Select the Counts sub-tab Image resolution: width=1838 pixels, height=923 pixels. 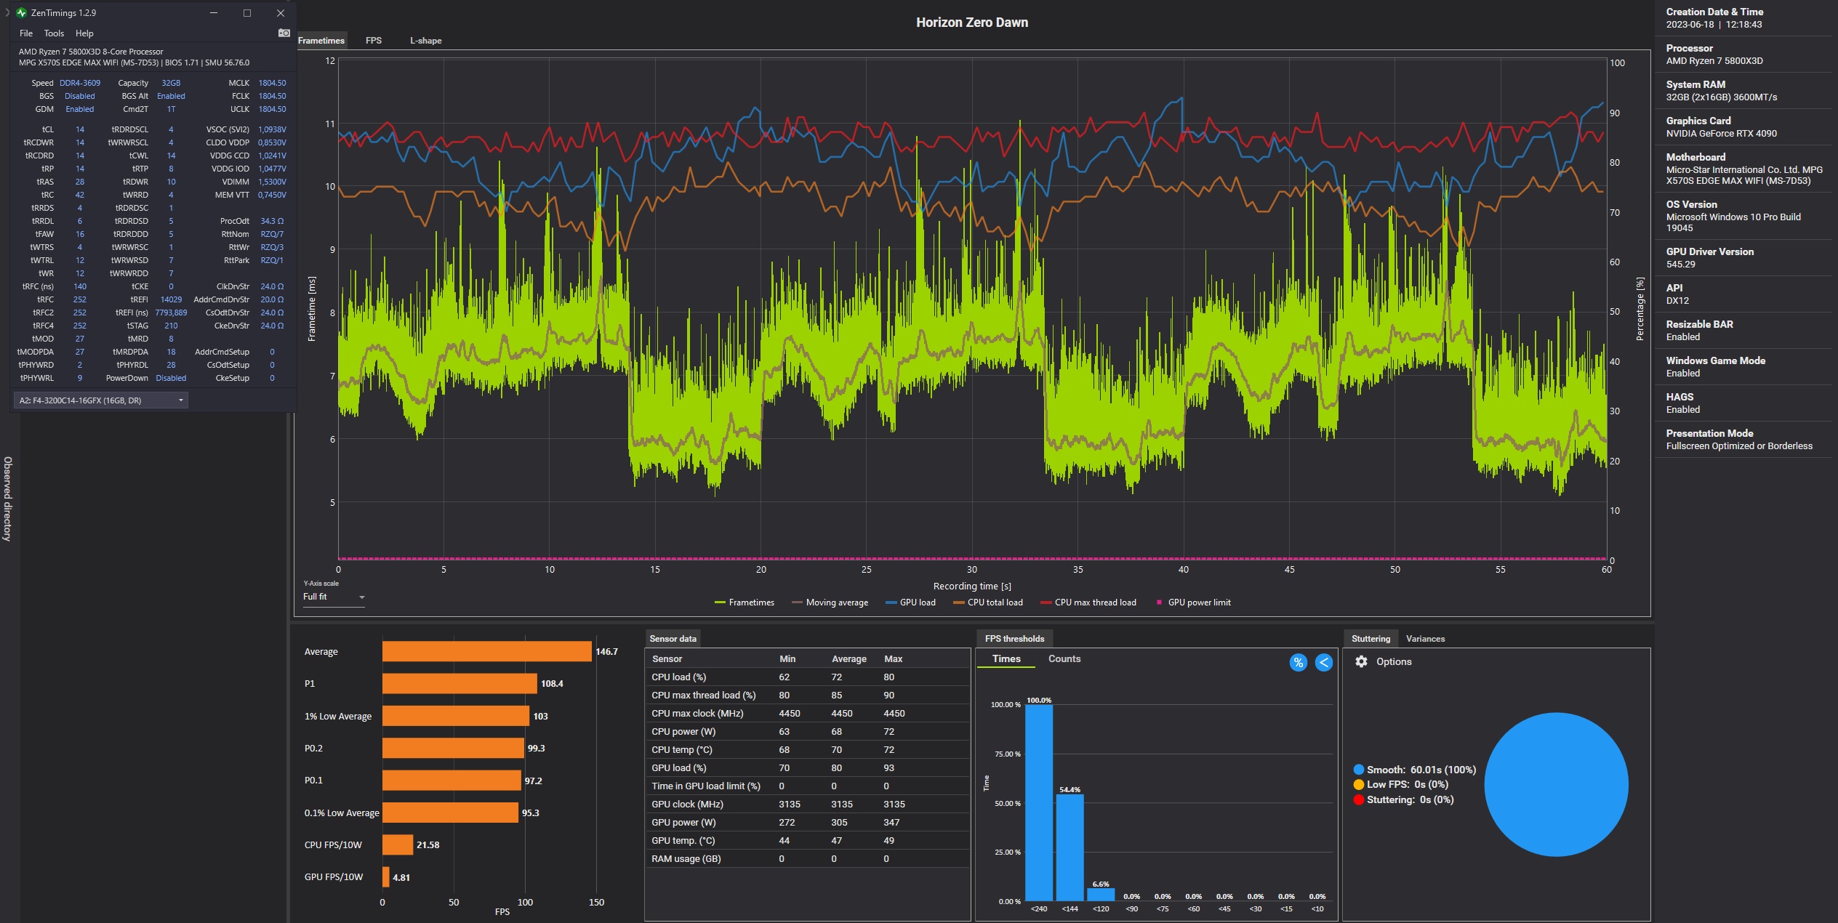(1064, 658)
